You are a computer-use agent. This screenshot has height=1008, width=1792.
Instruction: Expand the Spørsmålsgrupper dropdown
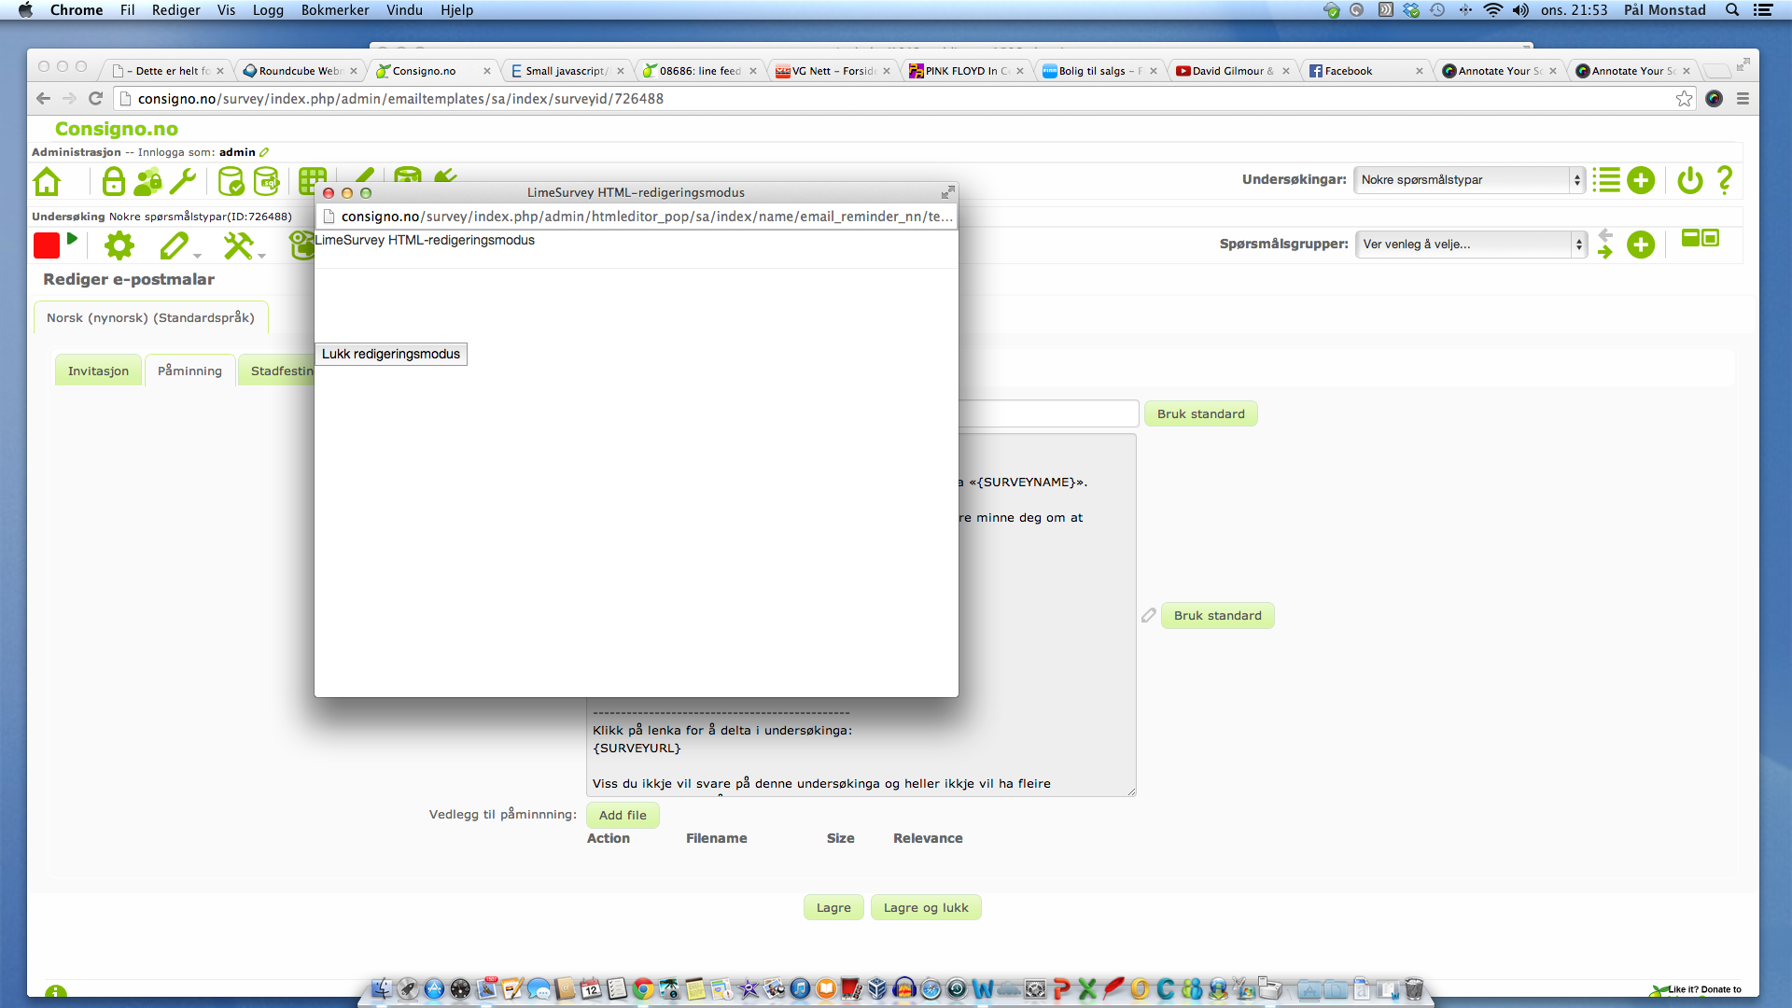[x=1471, y=245]
